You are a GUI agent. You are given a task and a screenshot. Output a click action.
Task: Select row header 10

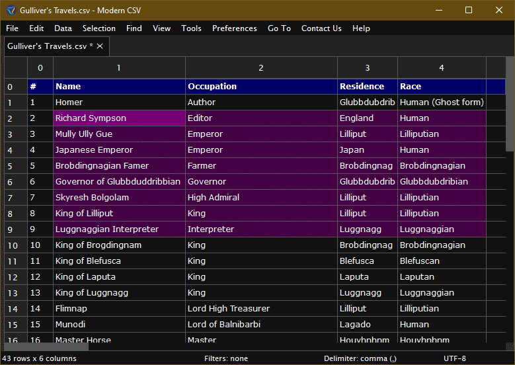click(x=16, y=245)
